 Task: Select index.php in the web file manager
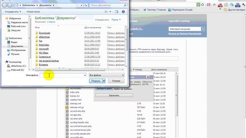click(75, 92)
